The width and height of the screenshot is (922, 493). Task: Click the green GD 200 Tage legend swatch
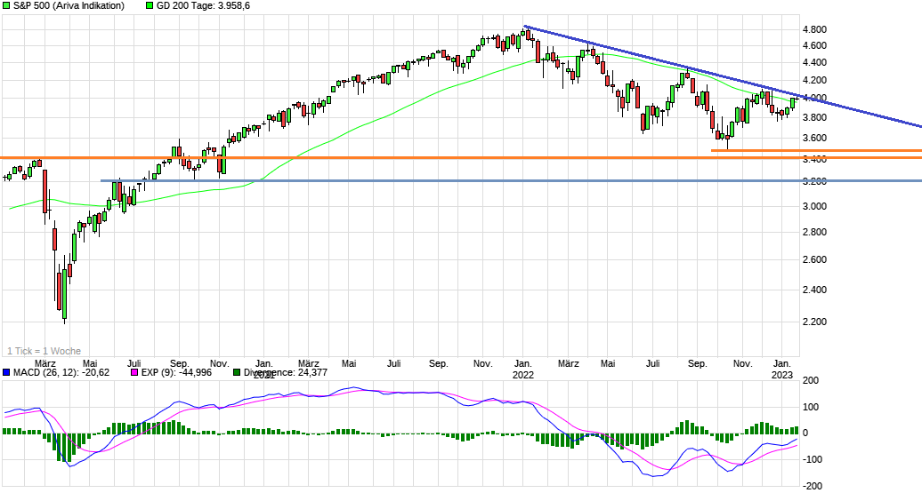150,6
